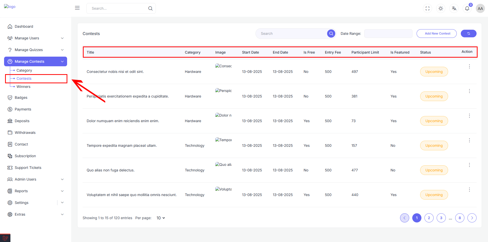Click the blue search button in Contests
Viewport: 488px width, 242px height.
click(x=331, y=34)
